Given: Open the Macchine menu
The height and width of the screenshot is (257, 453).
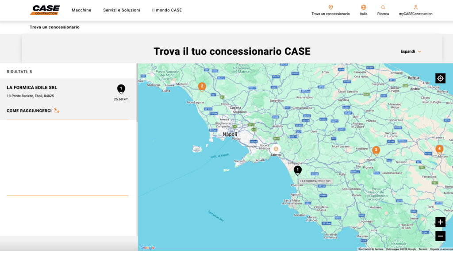Looking at the screenshot, I should click(x=81, y=10).
